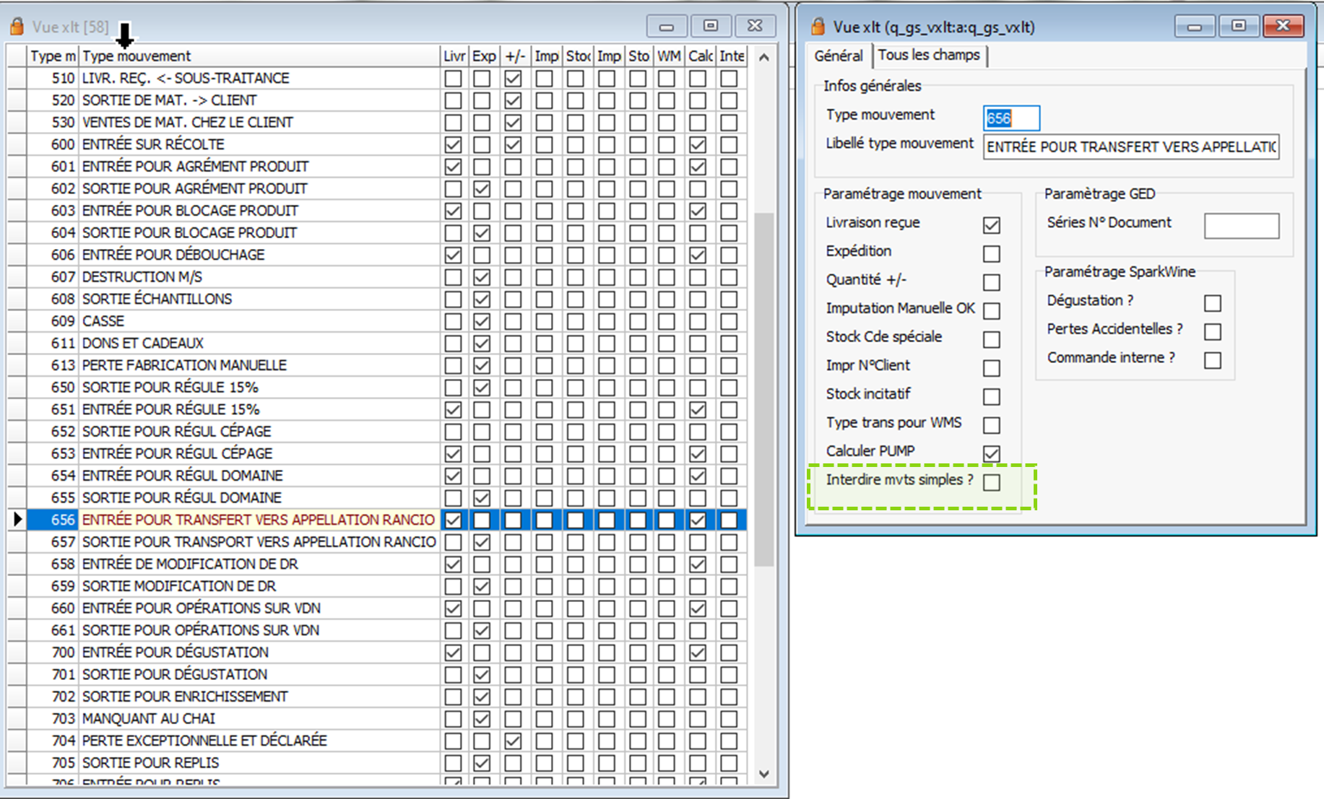Enable the Interdire mvts simples checkbox
Screen dimensions: 1324x799
(992, 482)
